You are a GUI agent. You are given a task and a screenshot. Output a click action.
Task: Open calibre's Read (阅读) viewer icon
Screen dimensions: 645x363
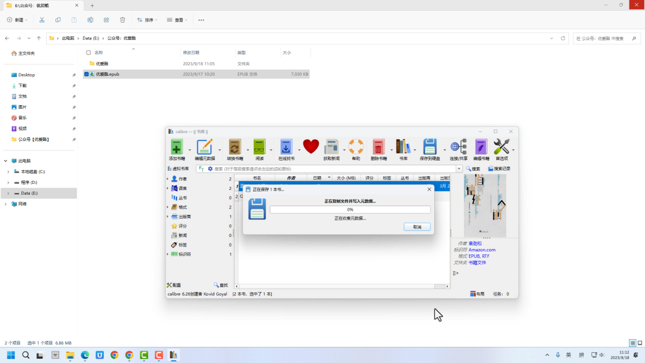[259, 147]
